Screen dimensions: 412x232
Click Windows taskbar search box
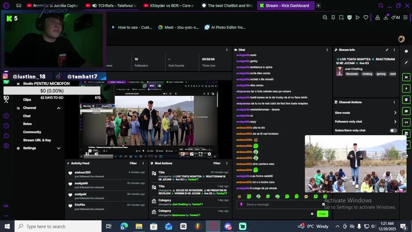58,227
